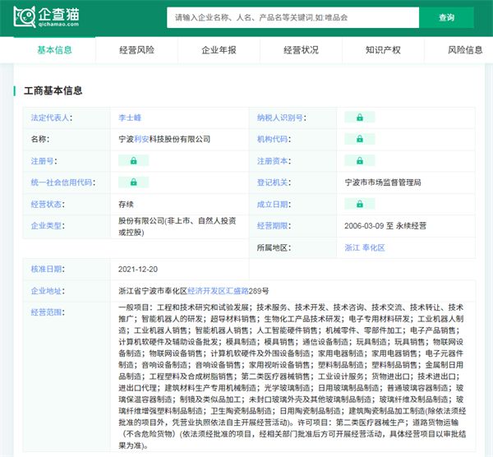Go to the 知识产权 tab
This screenshot has height=457, width=493.
coord(383,50)
